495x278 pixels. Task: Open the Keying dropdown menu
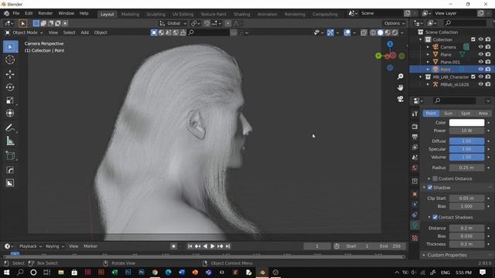[x=55, y=246]
